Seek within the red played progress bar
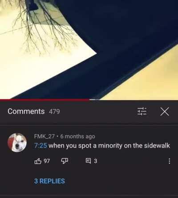 pyautogui.click(x=44, y=100)
